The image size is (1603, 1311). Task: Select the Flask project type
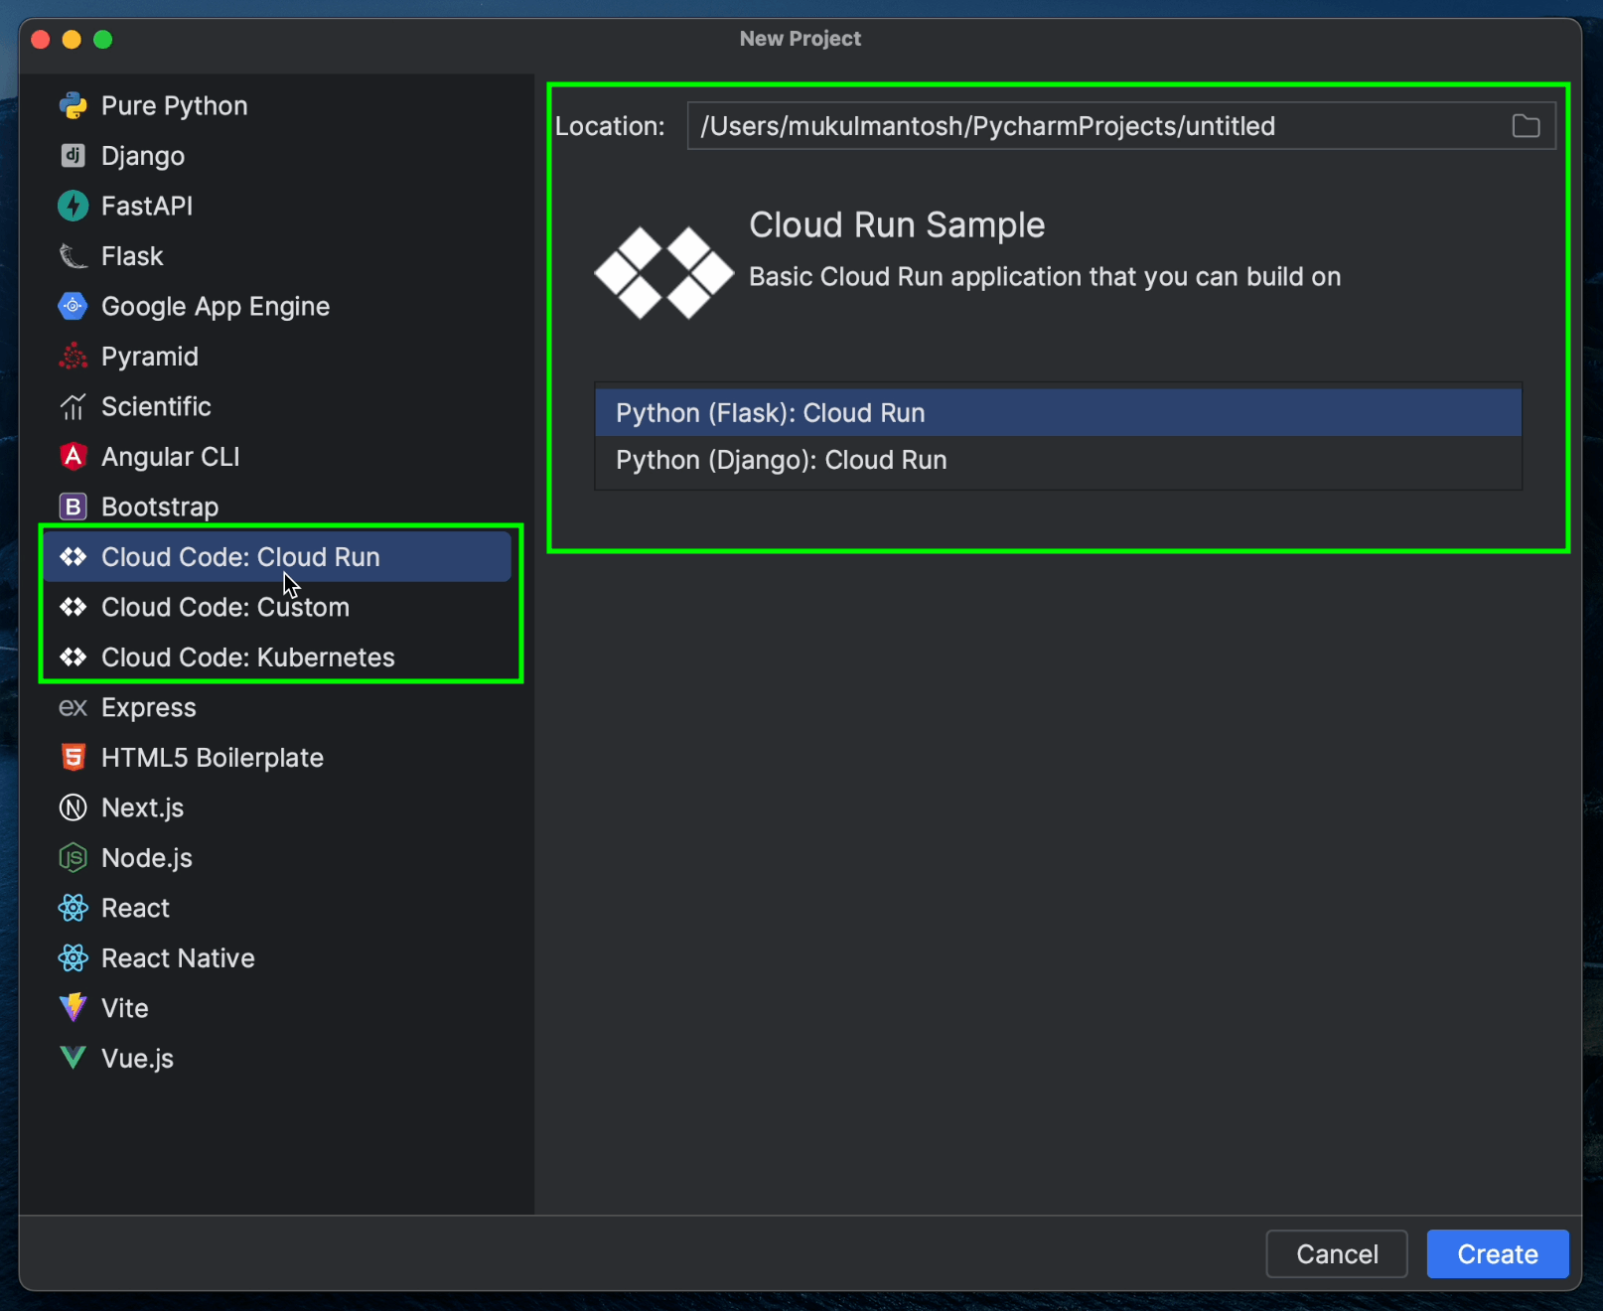pyautogui.click(x=132, y=256)
